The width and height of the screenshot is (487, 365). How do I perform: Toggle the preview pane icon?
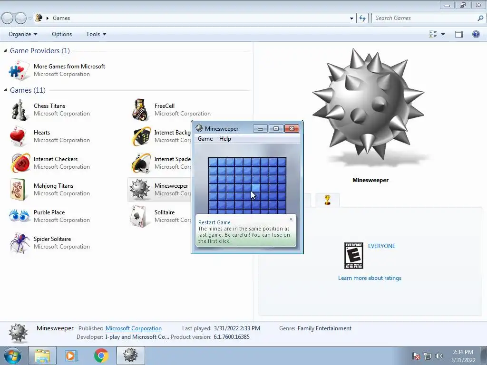point(459,34)
